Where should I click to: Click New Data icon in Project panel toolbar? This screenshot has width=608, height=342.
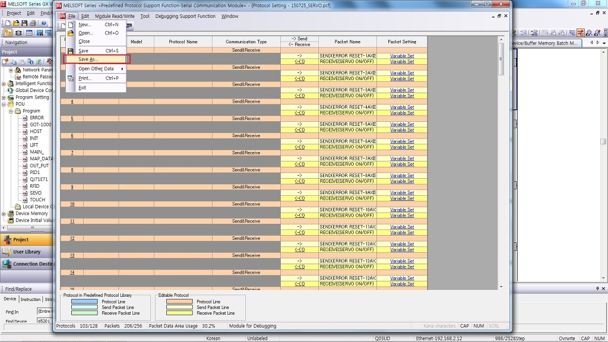pos(5,61)
